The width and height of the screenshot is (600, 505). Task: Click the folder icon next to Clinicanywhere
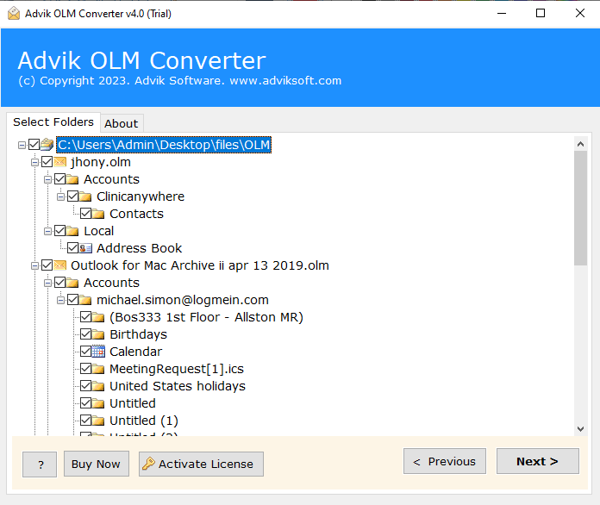click(x=85, y=196)
